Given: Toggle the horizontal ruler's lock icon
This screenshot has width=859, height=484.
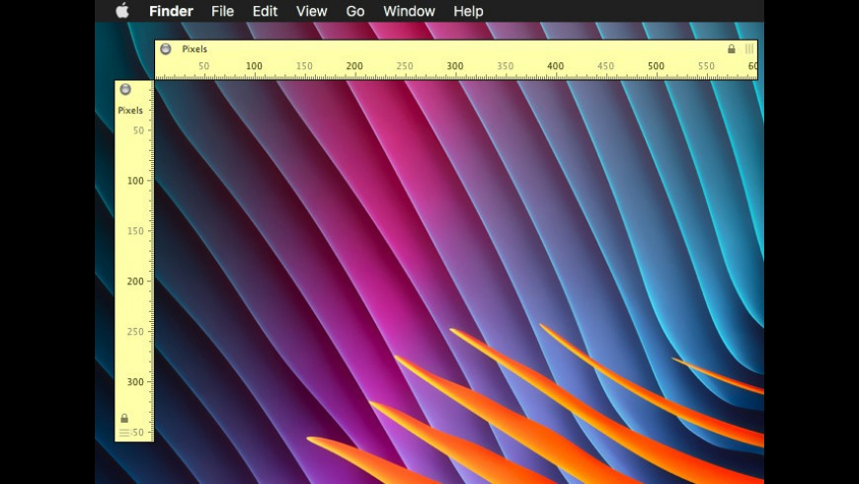Looking at the screenshot, I should (x=732, y=48).
